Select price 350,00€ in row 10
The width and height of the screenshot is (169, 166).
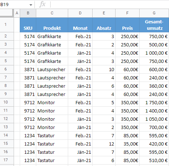(x=127, y=102)
